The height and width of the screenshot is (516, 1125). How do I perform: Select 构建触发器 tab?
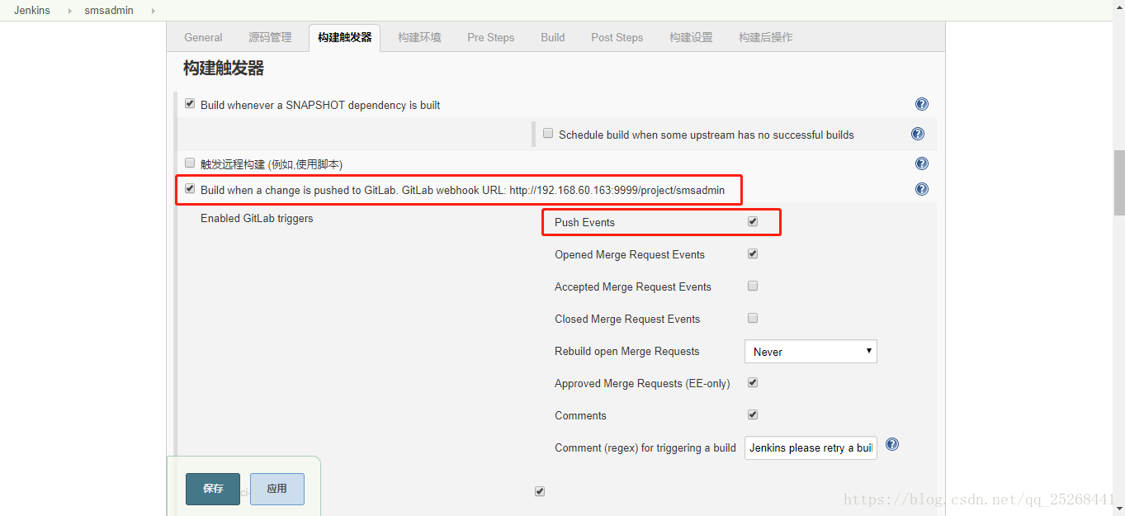pyautogui.click(x=345, y=38)
